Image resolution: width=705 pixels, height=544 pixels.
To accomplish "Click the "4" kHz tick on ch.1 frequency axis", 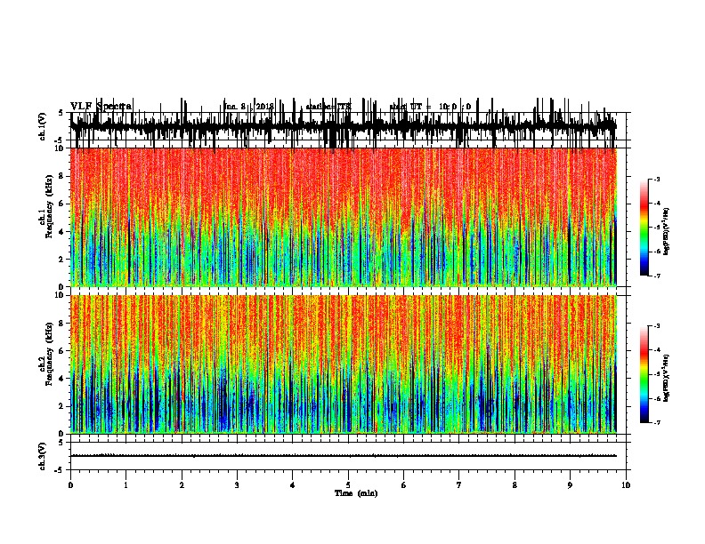I will [62, 232].
